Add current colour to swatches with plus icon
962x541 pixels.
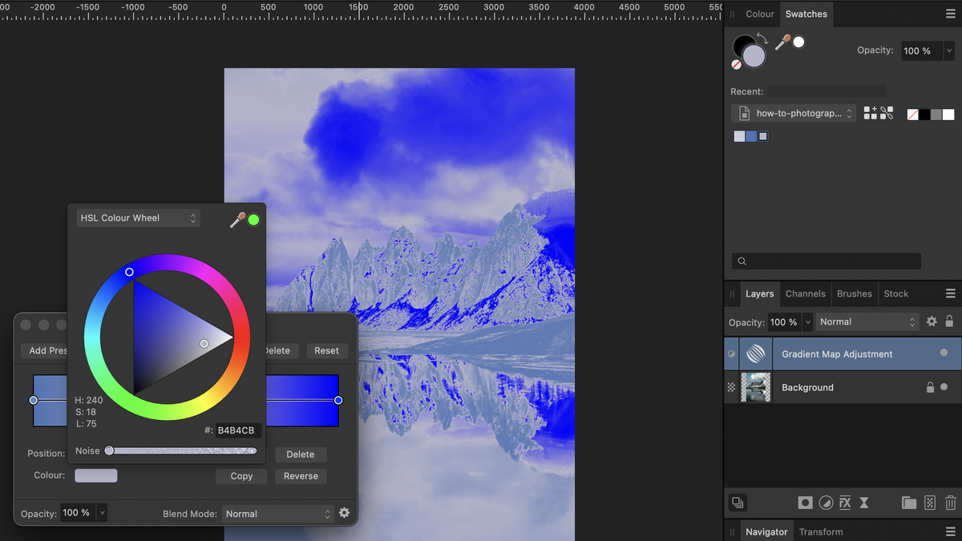pyautogui.click(x=872, y=114)
